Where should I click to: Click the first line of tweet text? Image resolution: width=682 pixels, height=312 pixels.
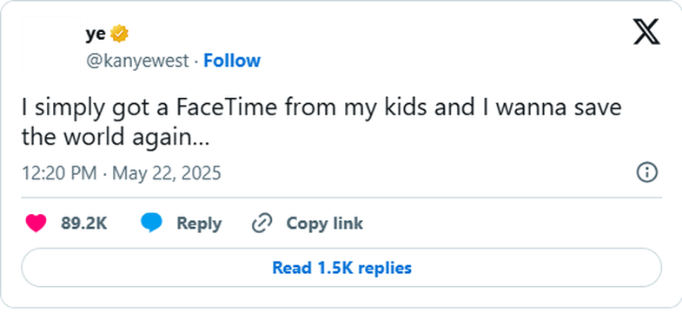pyautogui.click(x=321, y=107)
